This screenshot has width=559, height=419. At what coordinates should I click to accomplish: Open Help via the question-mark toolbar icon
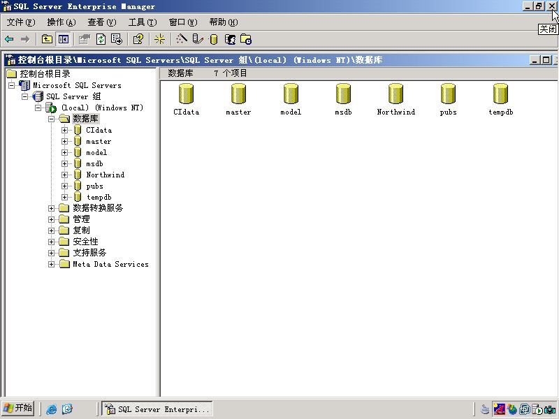pyautogui.click(x=138, y=39)
